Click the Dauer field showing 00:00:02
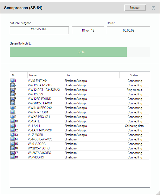The height and width of the screenshot is (195, 160). [x=129, y=30]
